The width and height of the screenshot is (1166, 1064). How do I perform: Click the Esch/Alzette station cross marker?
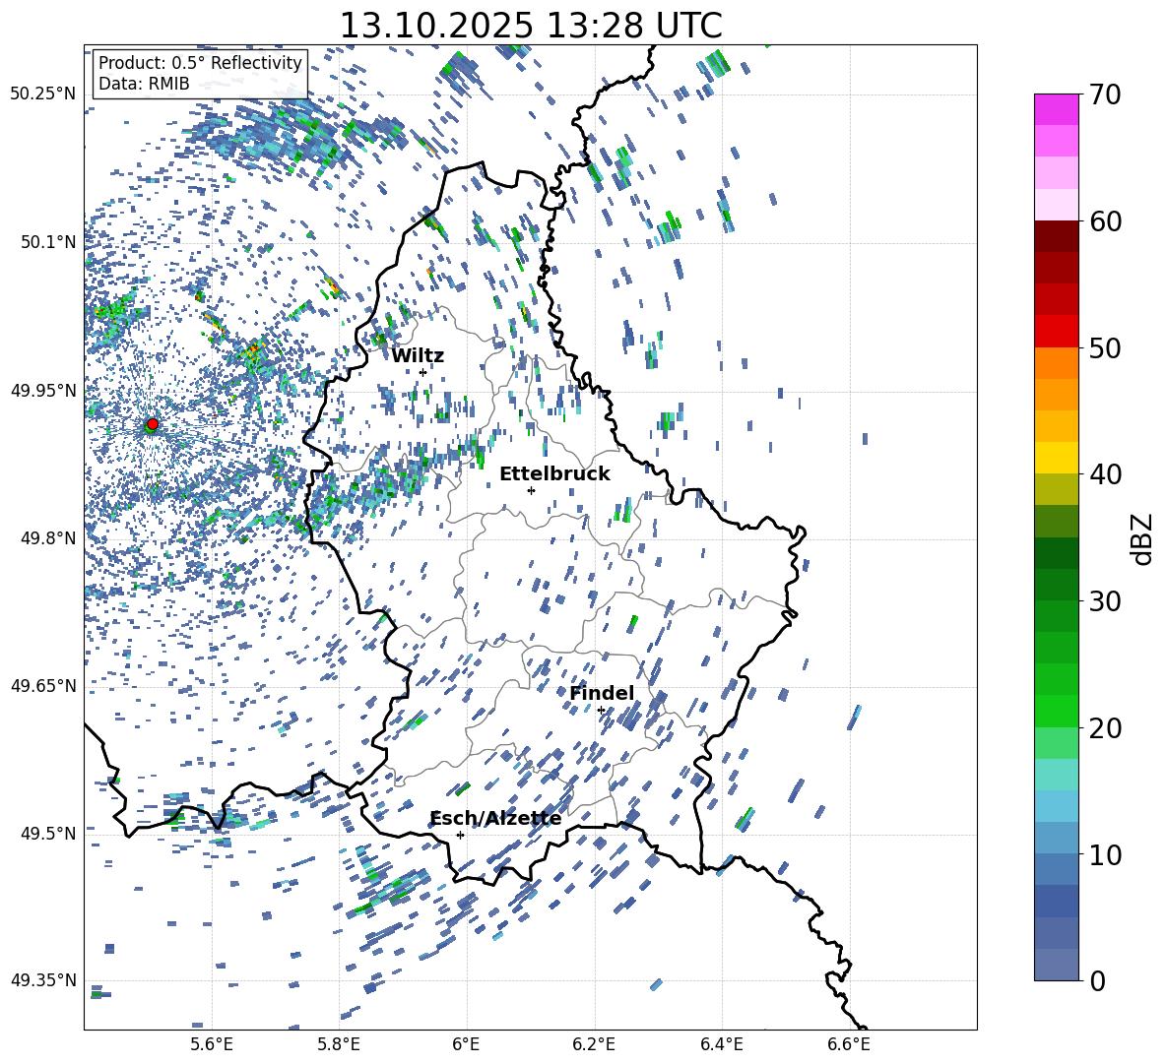pos(460,835)
